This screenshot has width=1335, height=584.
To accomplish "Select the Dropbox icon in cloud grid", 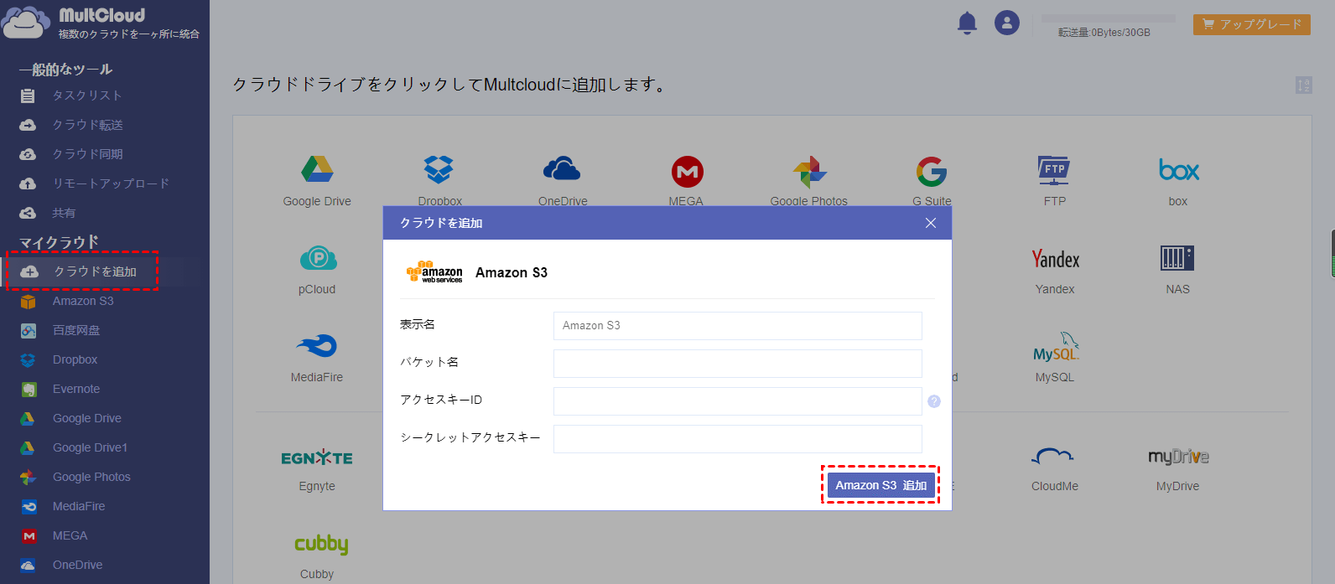I will (x=439, y=170).
